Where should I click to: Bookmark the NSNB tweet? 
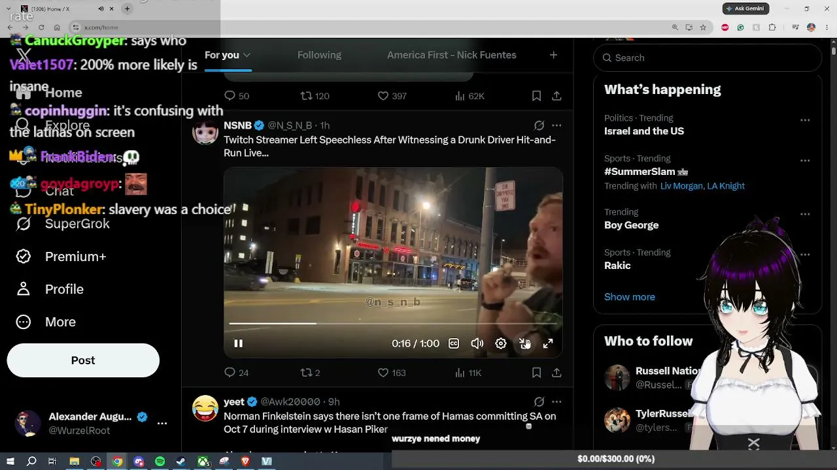(x=536, y=373)
